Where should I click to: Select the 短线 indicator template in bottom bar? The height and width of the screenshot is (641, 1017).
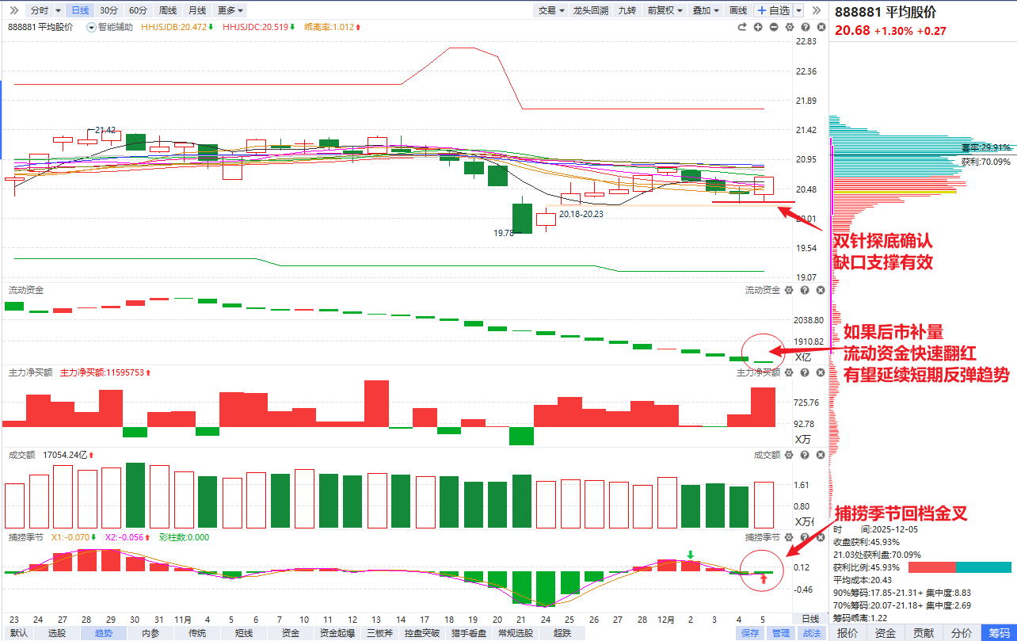pos(244,632)
